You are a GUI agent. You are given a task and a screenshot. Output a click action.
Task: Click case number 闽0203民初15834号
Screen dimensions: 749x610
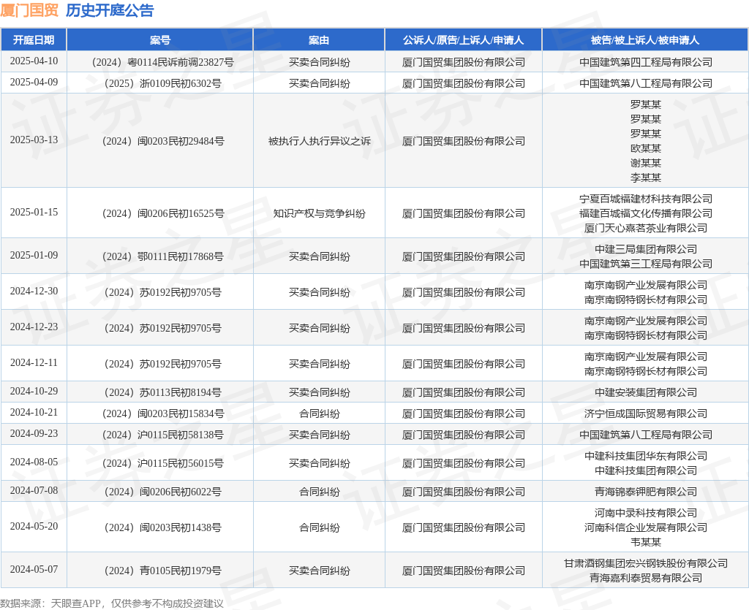click(162, 413)
